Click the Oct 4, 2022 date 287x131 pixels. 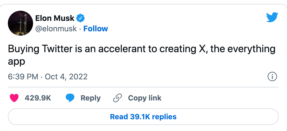click(x=66, y=77)
